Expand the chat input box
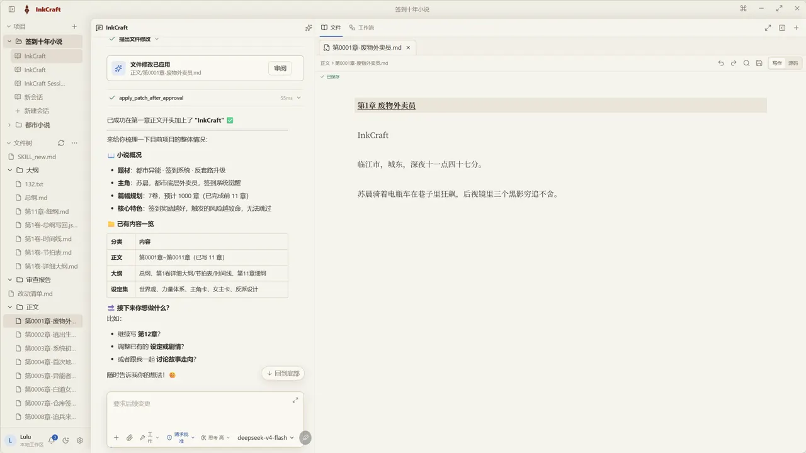806x453 pixels. 295,400
